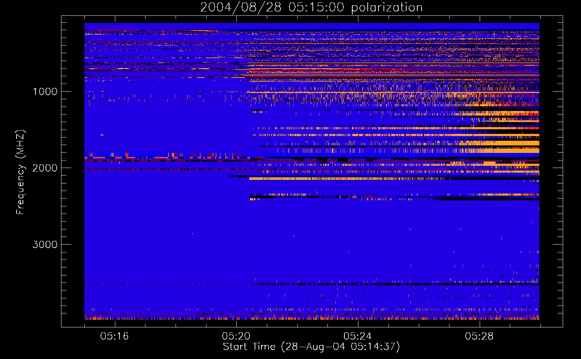Click the plot title "2004/08/28 05:15:00 polarization"

pyautogui.click(x=311, y=7)
